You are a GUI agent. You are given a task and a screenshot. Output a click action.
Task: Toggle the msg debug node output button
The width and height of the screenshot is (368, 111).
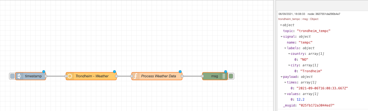coord(231,76)
